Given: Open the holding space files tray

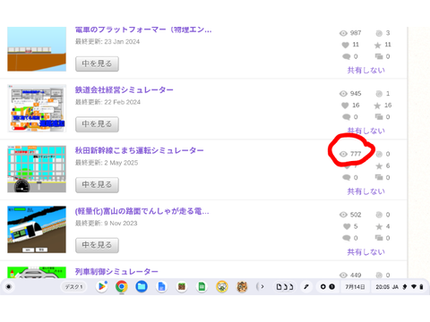Looking at the screenshot, I should (x=284, y=287).
